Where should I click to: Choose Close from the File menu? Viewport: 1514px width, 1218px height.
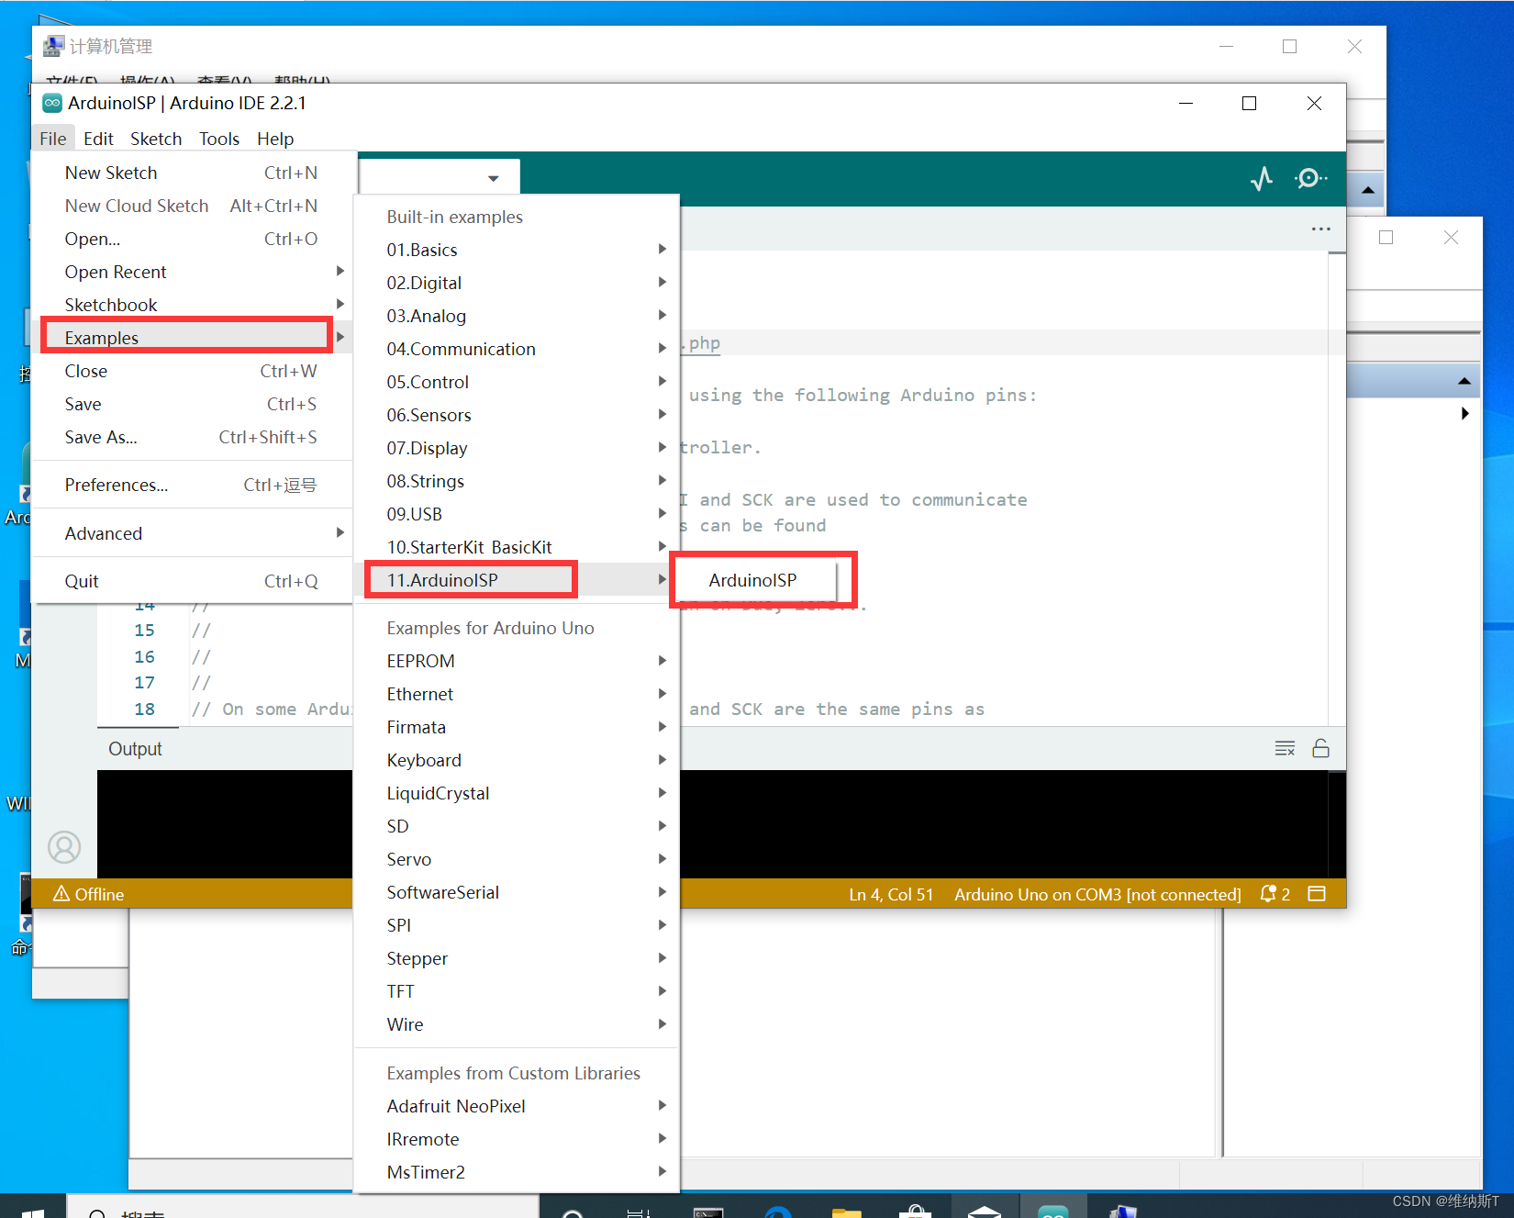[193, 371]
